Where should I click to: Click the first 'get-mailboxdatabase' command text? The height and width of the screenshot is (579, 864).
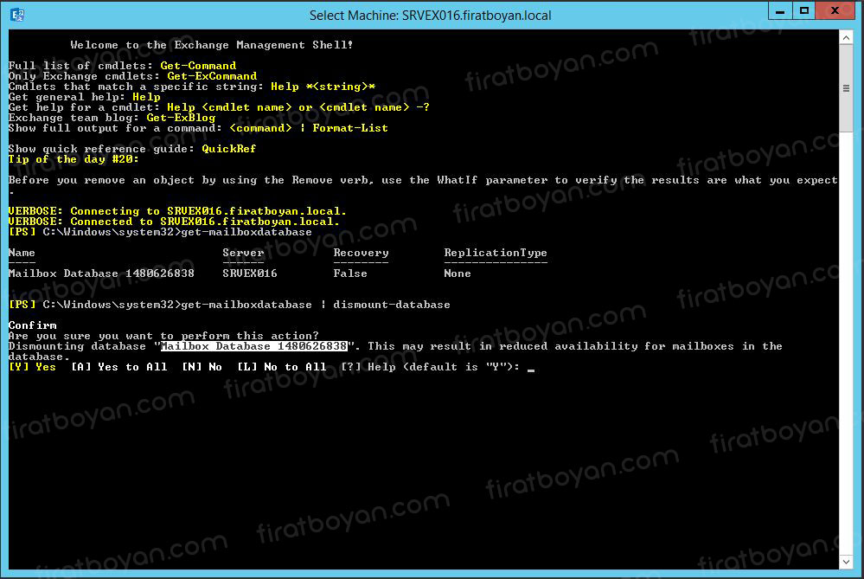tap(246, 232)
